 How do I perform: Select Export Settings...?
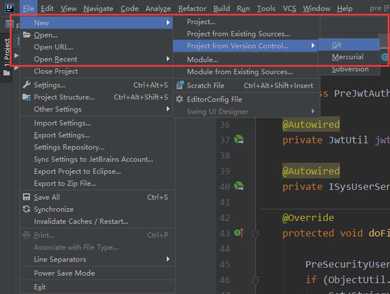pos(96,135)
